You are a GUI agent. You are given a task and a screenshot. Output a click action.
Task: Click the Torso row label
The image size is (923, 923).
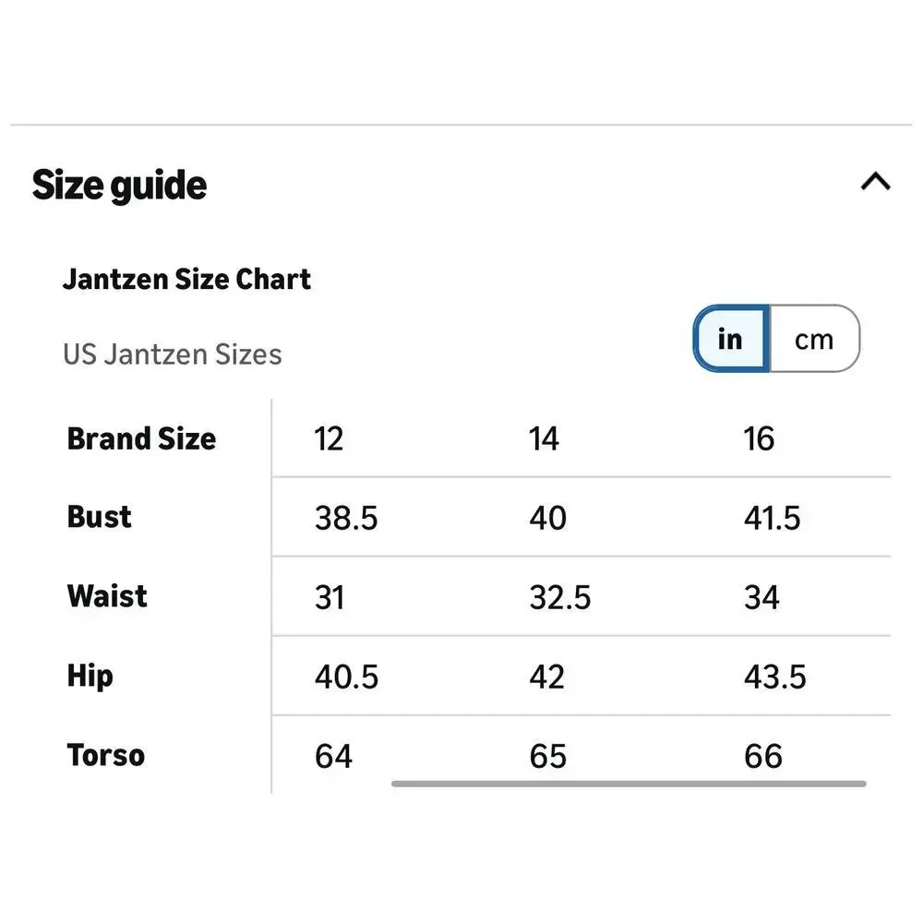click(106, 755)
